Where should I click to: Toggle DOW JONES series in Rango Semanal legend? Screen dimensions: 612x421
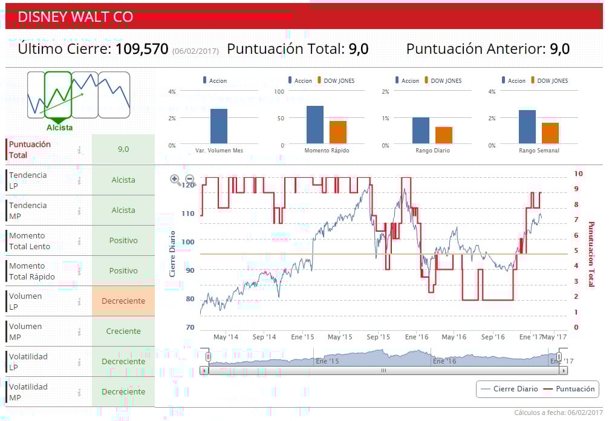click(550, 80)
